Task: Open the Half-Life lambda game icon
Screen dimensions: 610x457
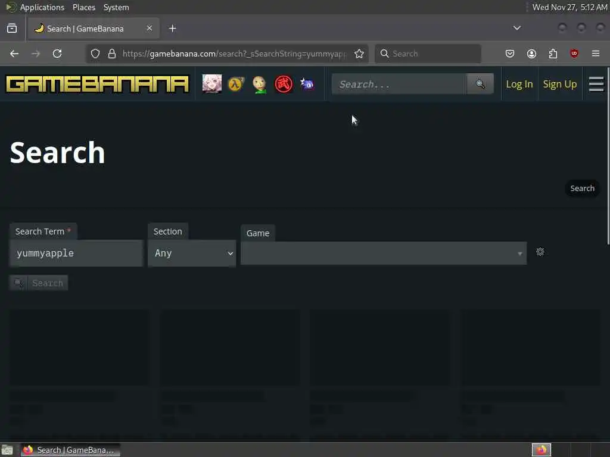Action: (x=236, y=84)
